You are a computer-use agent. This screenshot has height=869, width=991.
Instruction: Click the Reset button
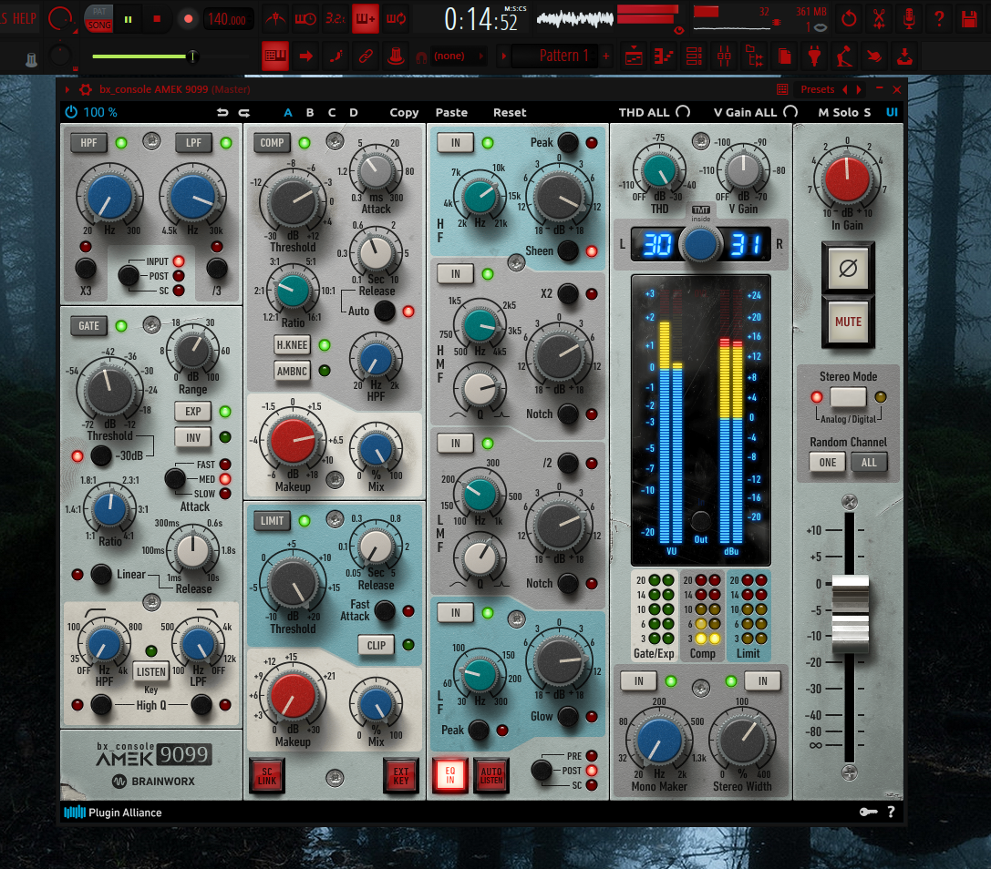tap(510, 112)
